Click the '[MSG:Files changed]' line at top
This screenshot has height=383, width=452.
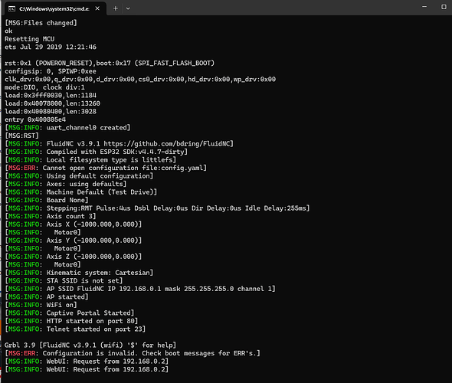pyautogui.click(x=41, y=23)
